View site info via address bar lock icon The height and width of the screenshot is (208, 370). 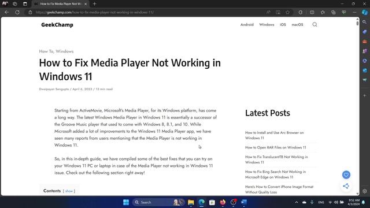pos(30,12)
